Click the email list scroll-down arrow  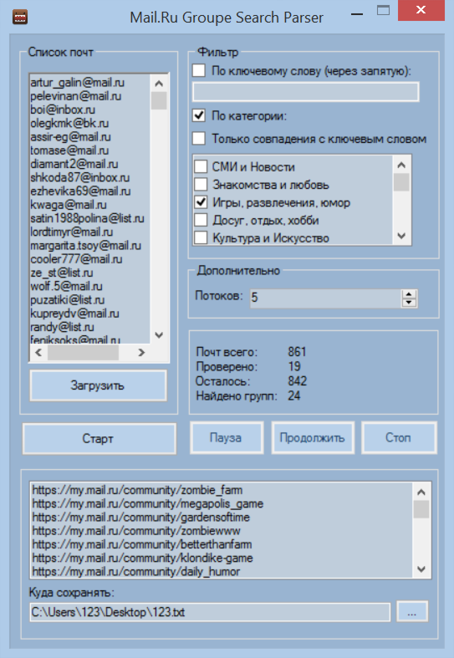[159, 335]
